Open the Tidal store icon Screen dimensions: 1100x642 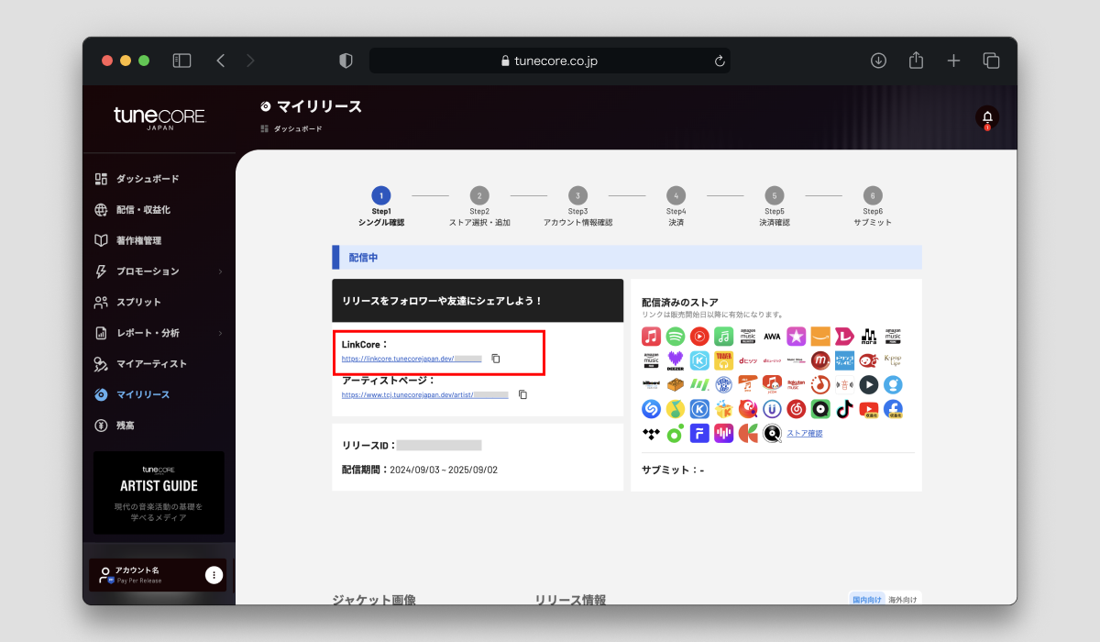(652, 433)
